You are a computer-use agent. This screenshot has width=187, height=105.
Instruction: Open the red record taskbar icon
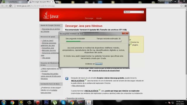[x=38, y=102]
